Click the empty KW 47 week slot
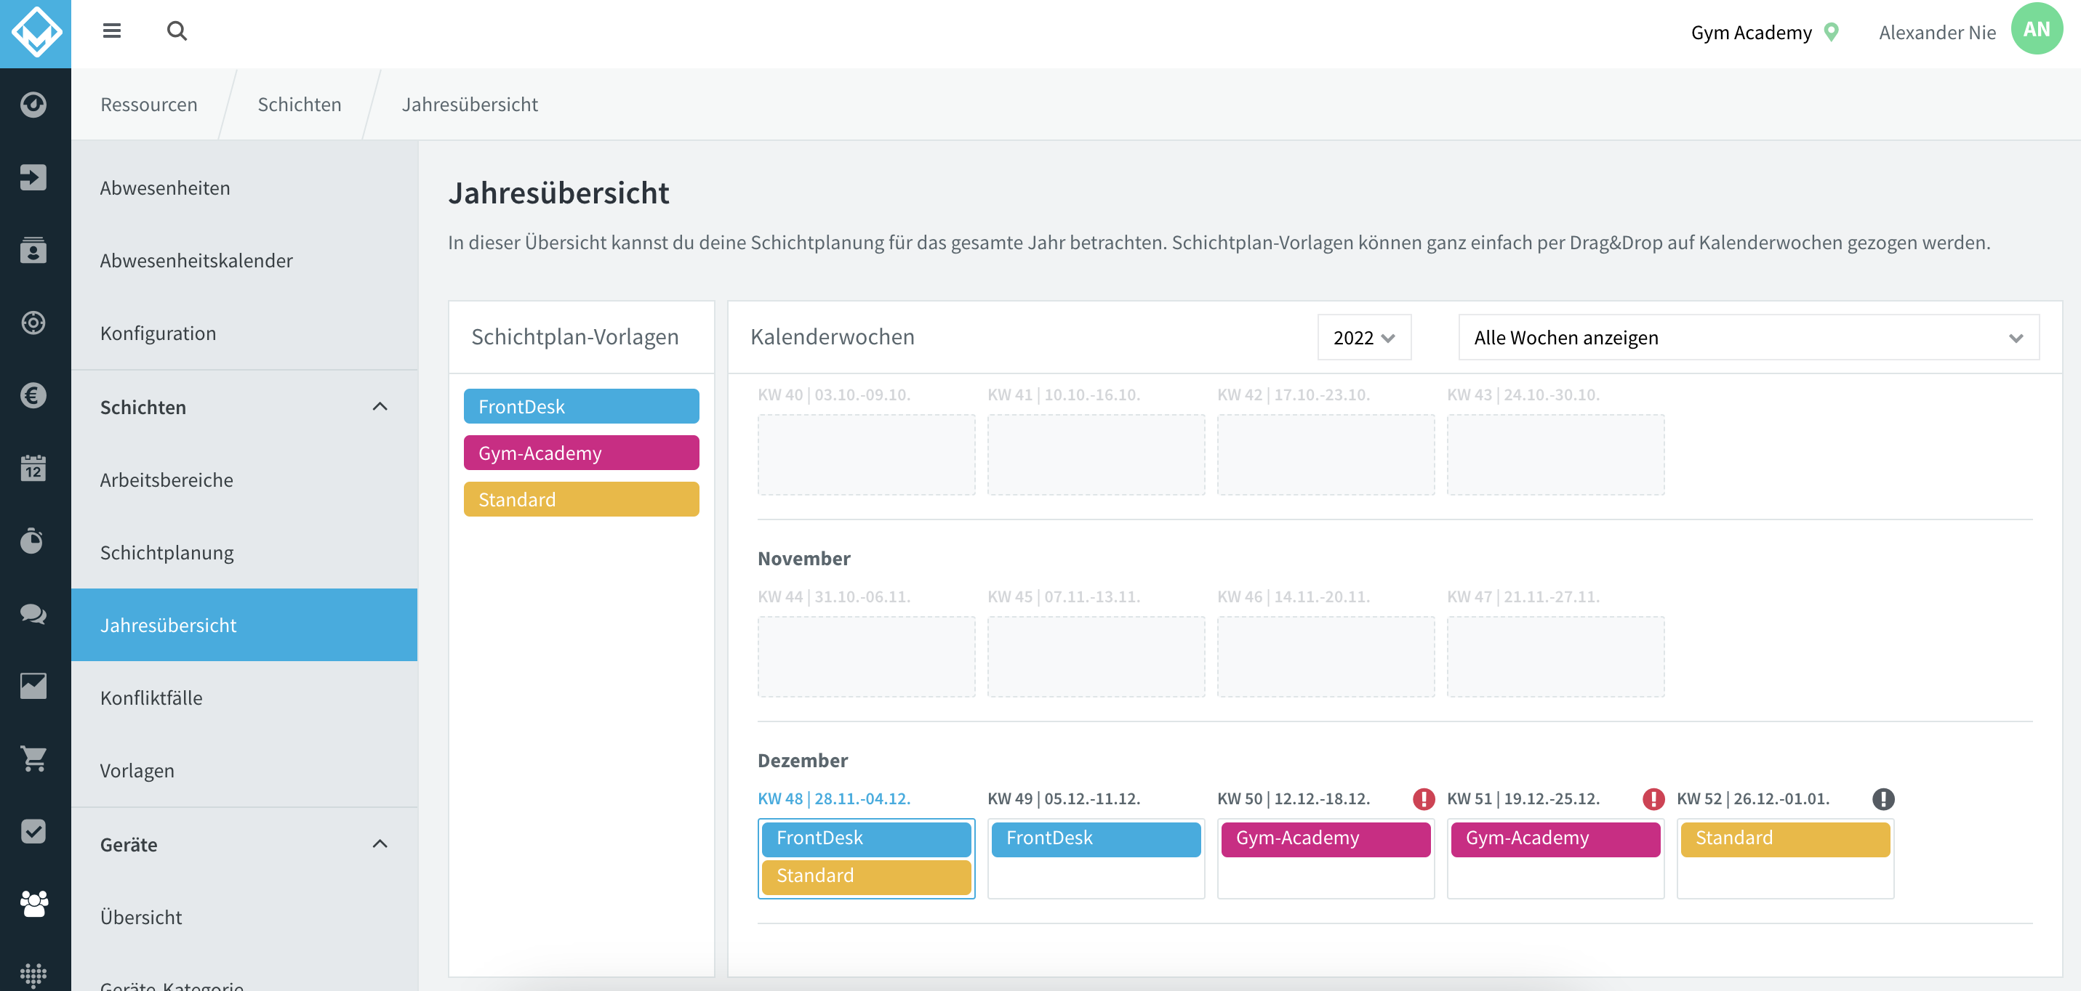The height and width of the screenshot is (991, 2081). click(1556, 657)
